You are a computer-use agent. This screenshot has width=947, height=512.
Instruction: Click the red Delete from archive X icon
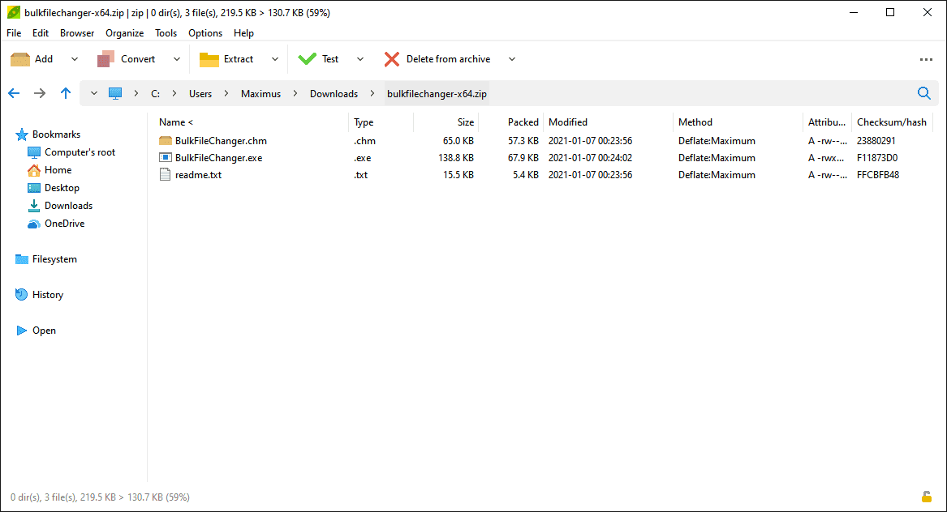392,59
